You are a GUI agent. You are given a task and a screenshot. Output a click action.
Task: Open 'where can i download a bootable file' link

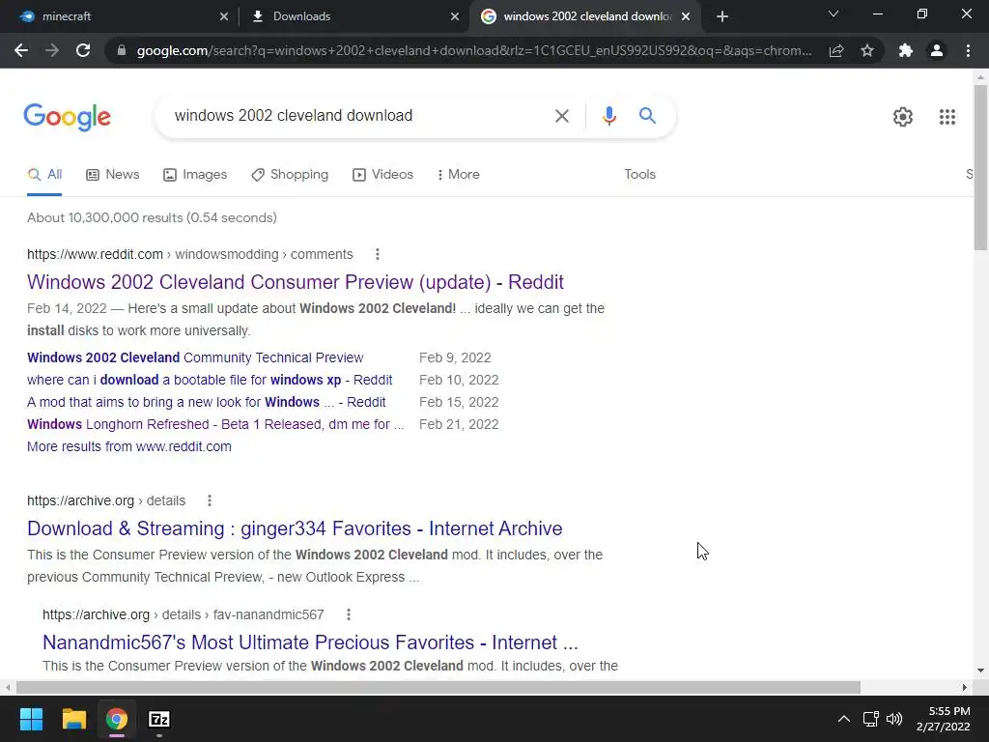pyautogui.click(x=210, y=380)
